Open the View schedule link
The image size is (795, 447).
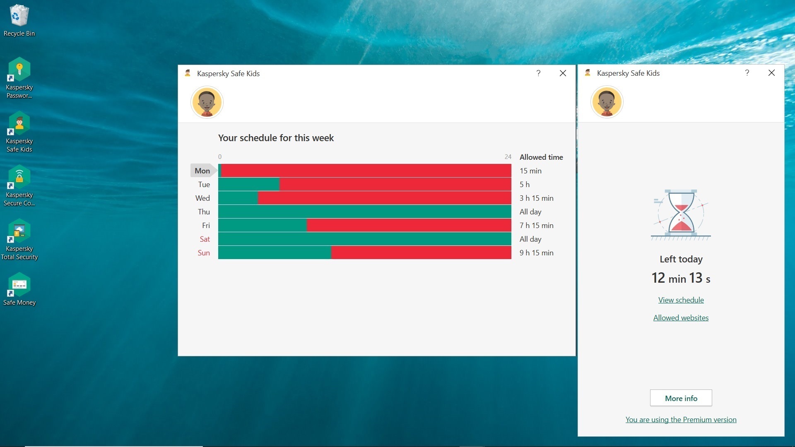[681, 300]
